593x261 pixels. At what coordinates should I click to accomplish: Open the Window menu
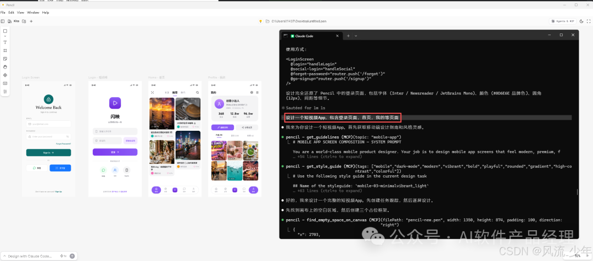click(x=33, y=13)
